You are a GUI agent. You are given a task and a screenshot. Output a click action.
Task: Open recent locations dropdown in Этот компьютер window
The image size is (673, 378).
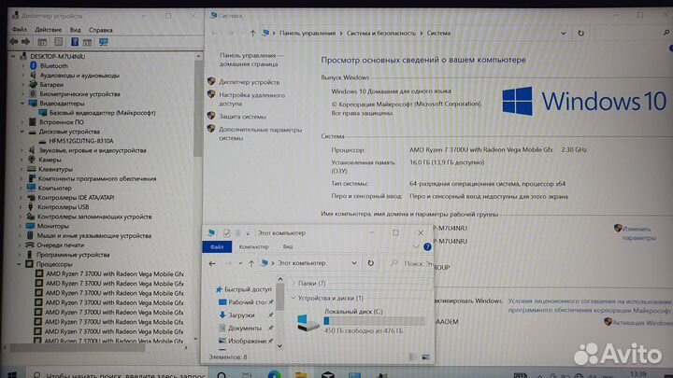point(240,263)
